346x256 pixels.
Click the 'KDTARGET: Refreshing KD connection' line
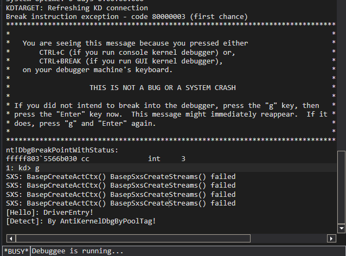click(77, 8)
